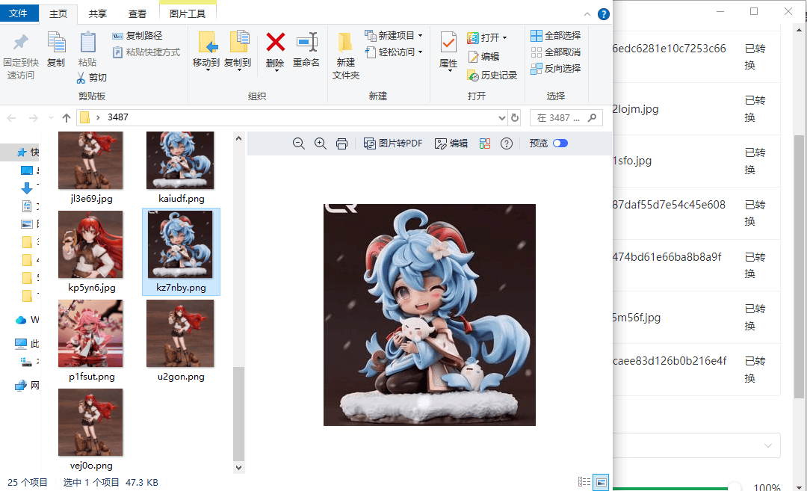The width and height of the screenshot is (807, 491).
Task: Click in the Search 3487 box
Action: (x=566, y=118)
